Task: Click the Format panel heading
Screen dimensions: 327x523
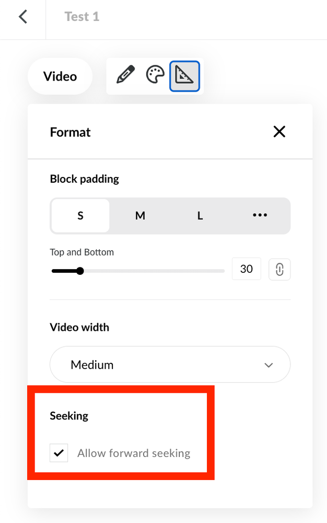Action: coord(71,132)
